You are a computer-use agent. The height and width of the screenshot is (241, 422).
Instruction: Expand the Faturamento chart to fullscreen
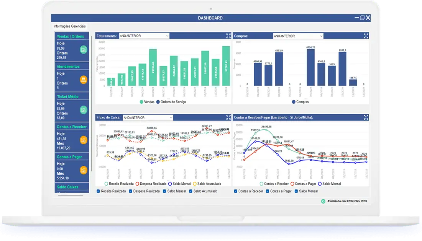point(228,36)
